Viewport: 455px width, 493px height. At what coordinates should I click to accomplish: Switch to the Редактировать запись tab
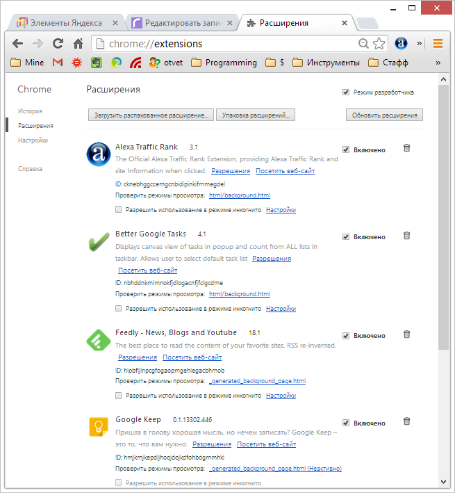pos(181,23)
